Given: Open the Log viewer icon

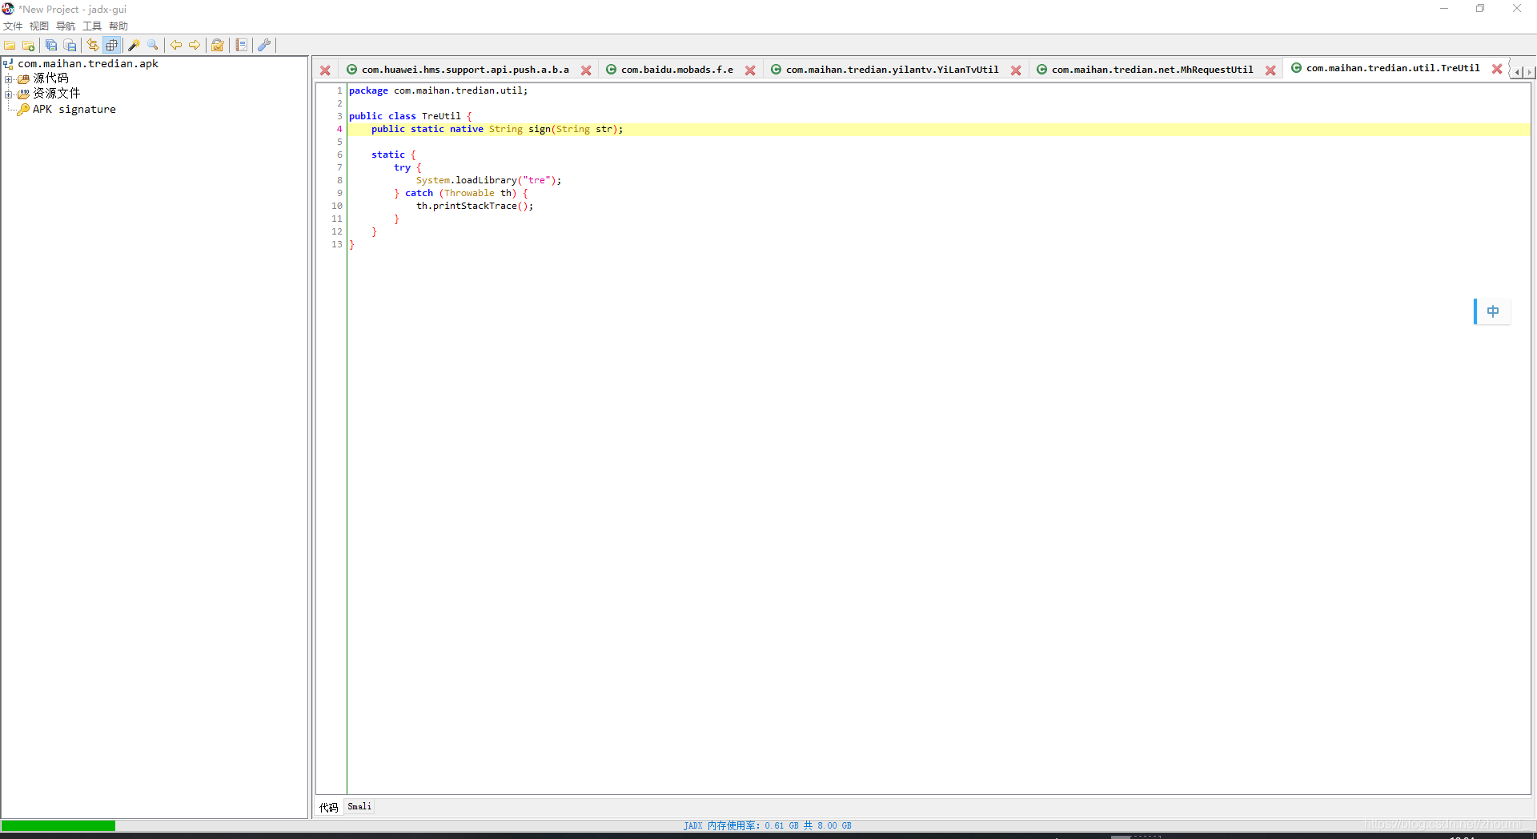Looking at the screenshot, I should [x=241, y=46].
